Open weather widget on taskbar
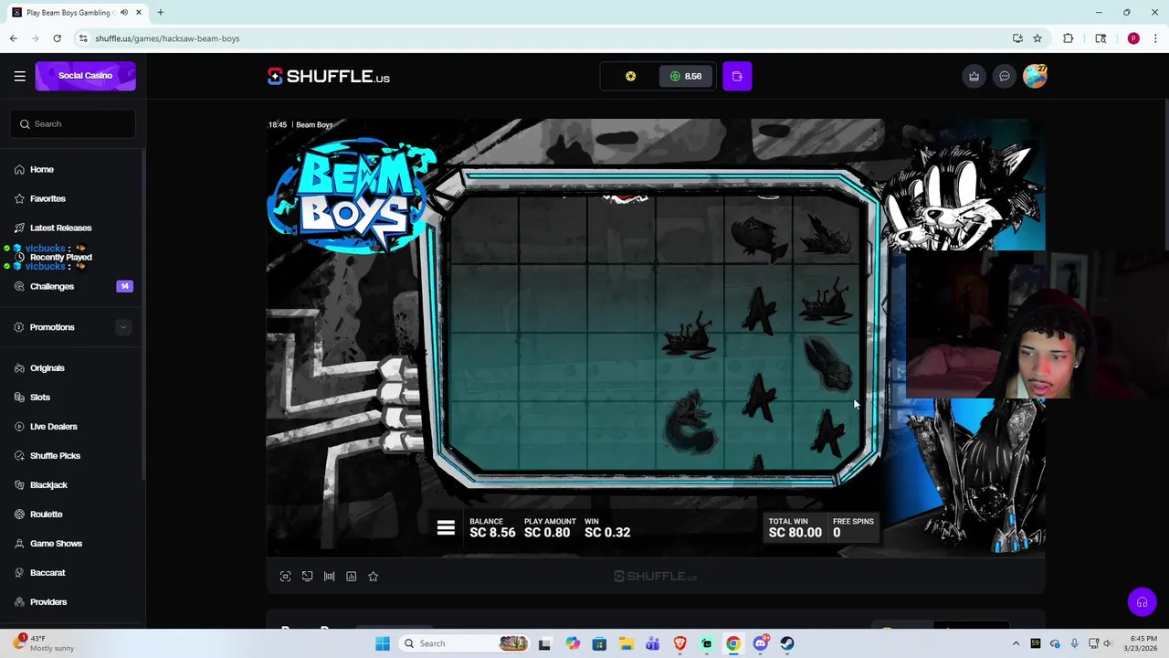Screen dimensions: 1169x658 click(x=46, y=643)
